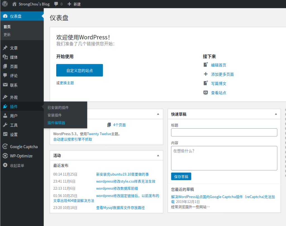Screen dimensions: 286x226
Task: Open the 自动建议搜索引擎不抓取 link
Action: tap(73, 140)
